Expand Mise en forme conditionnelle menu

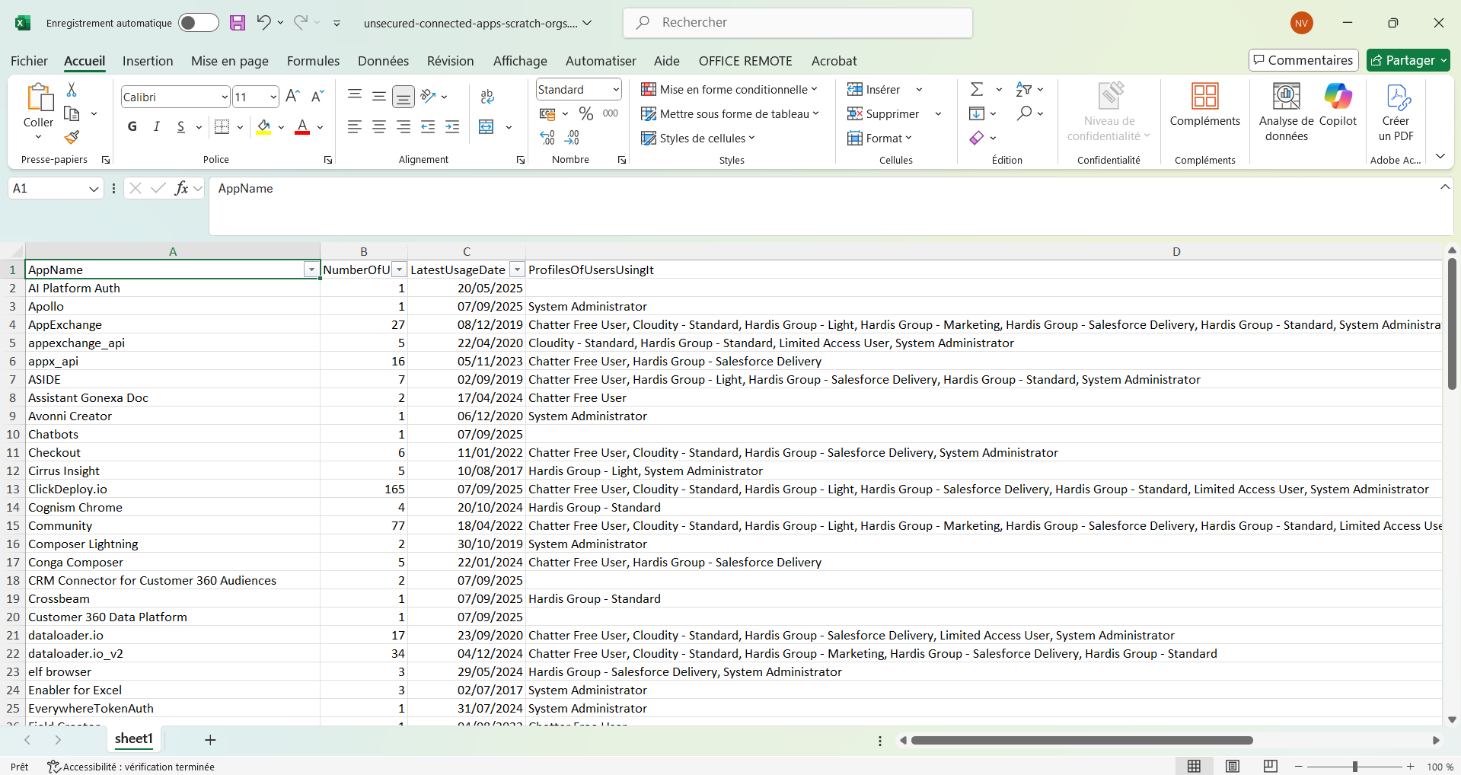pos(729,89)
